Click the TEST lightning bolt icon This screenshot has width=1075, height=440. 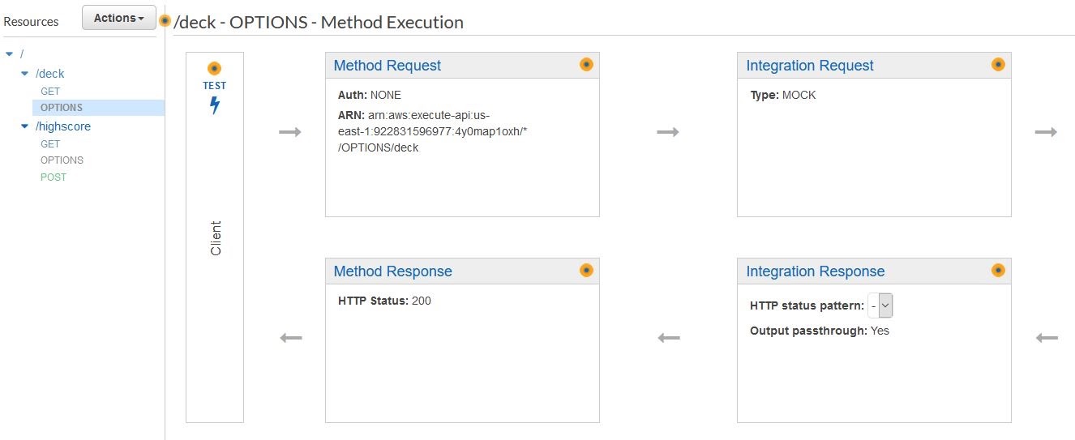[215, 105]
